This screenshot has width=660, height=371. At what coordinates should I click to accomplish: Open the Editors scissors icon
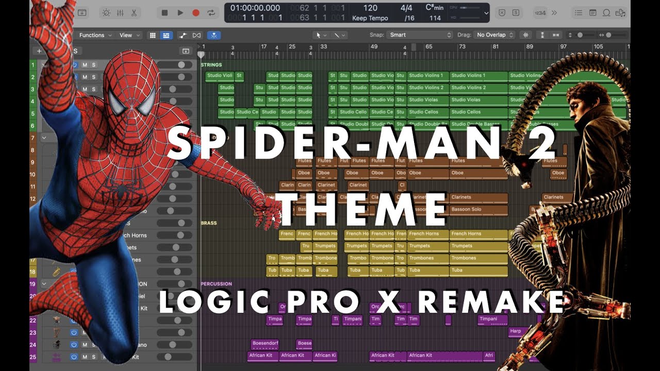(x=134, y=13)
